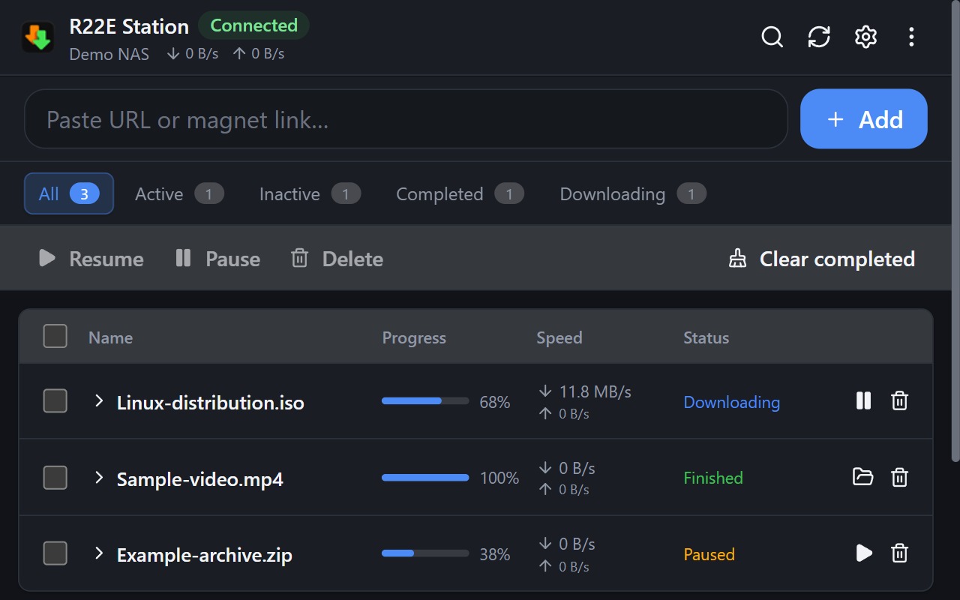Check the box for Example-archive.zip

click(x=55, y=553)
